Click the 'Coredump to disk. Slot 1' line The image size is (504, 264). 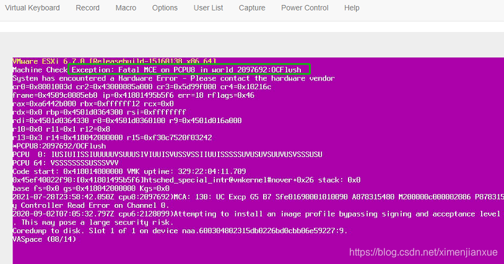point(180,231)
